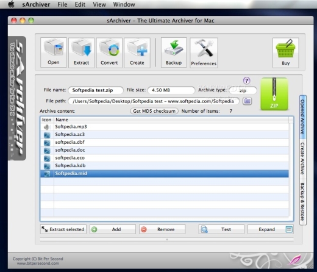
Task: Select the softpedia.doc row
Action: point(165,150)
